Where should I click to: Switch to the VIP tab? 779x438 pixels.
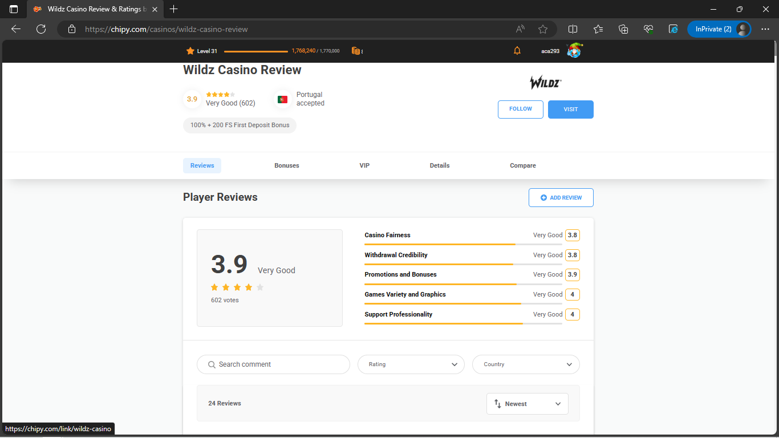pyautogui.click(x=364, y=165)
